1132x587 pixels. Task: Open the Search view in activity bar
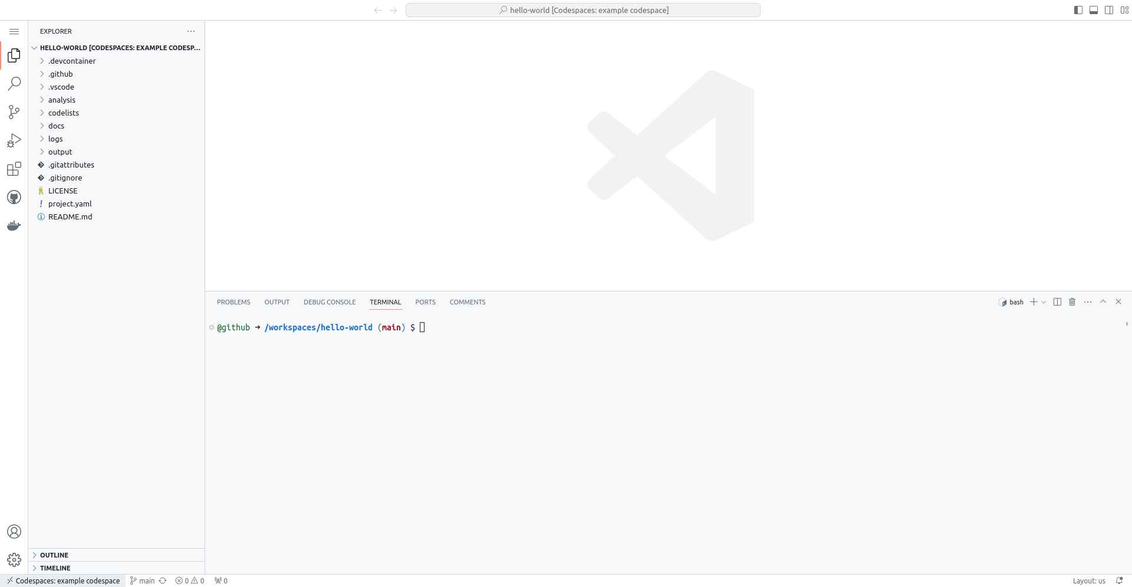(x=14, y=84)
